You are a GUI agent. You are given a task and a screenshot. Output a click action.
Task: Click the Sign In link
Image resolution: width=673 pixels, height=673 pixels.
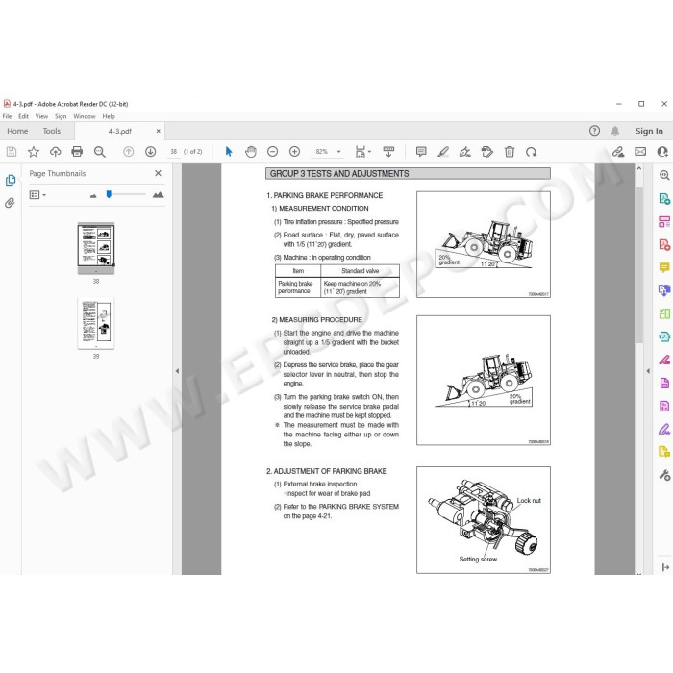coord(649,131)
